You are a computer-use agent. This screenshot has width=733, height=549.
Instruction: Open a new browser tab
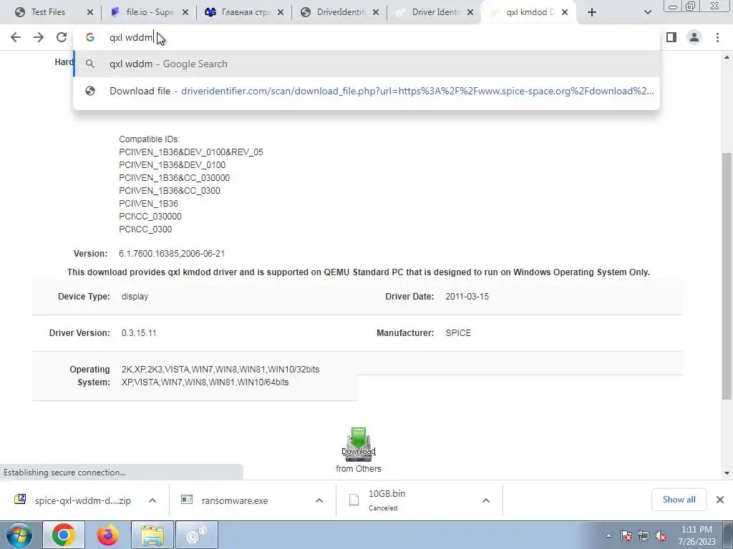(x=592, y=12)
